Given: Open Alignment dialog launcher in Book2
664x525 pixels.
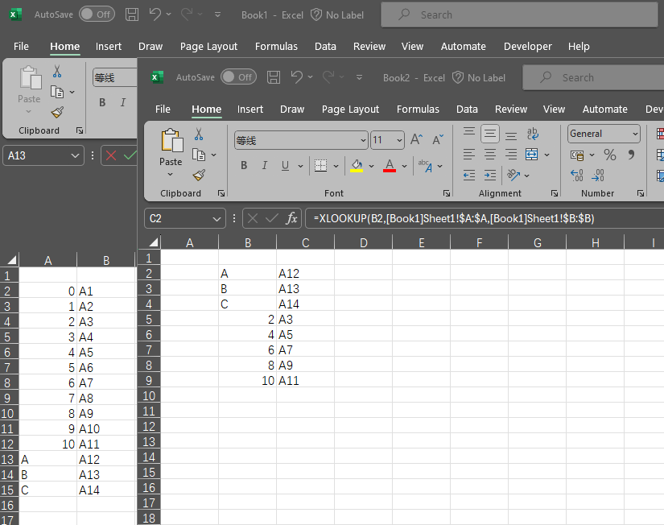Looking at the screenshot, I should (x=555, y=193).
